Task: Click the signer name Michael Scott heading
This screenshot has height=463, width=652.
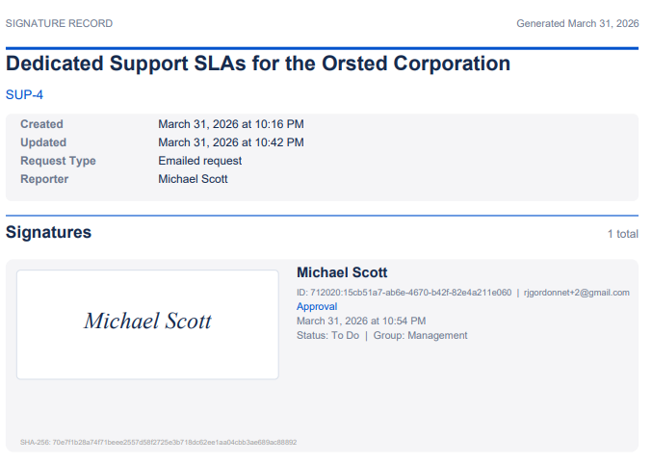Action: 342,272
